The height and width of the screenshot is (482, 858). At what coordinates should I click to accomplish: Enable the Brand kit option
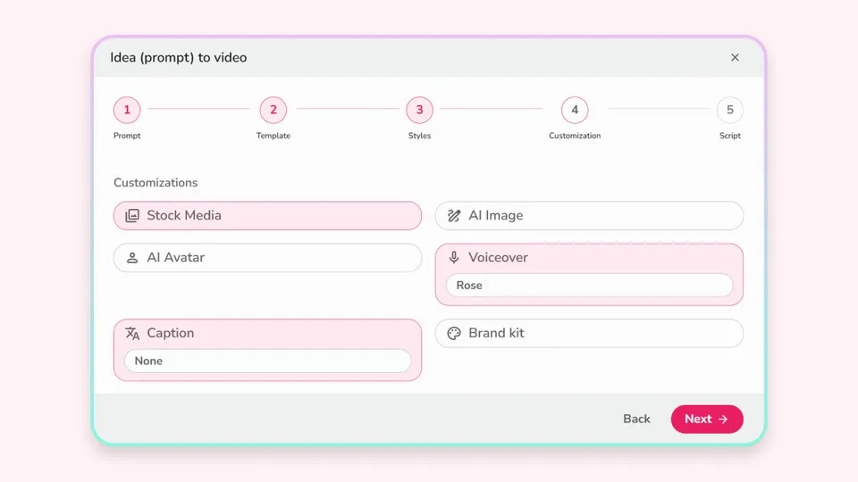point(589,333)
